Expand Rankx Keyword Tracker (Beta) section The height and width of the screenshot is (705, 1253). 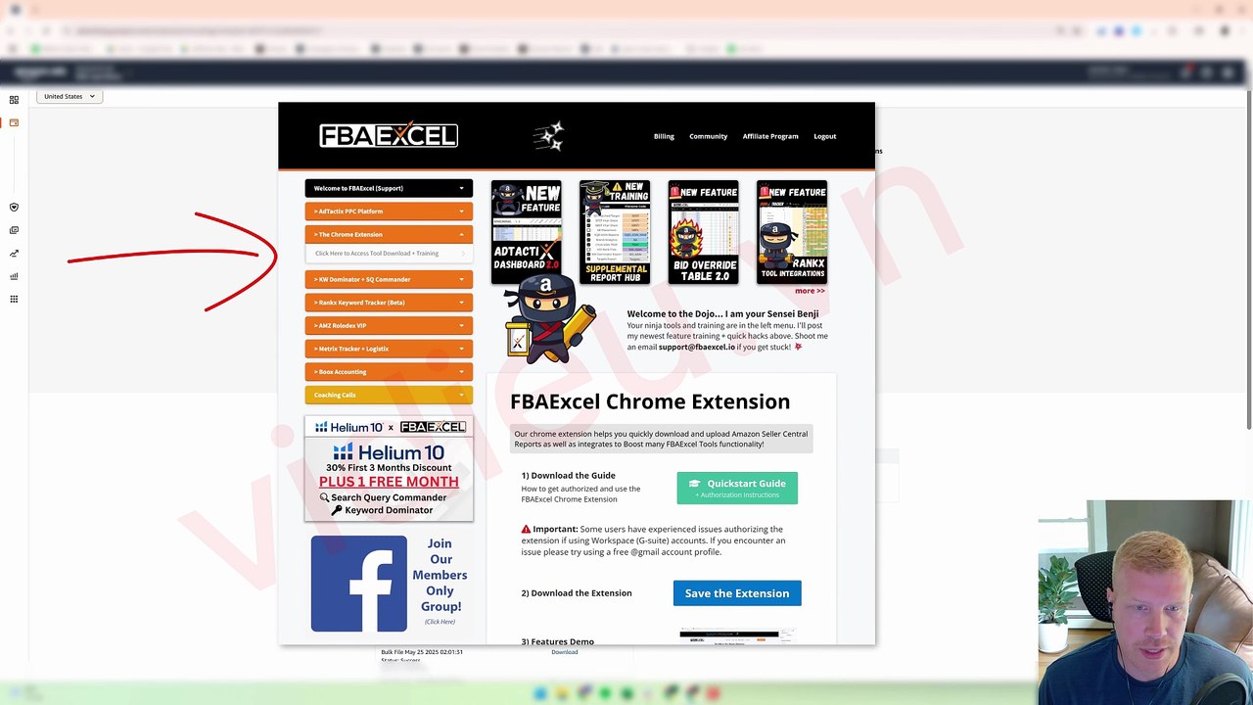click(389, 303)
